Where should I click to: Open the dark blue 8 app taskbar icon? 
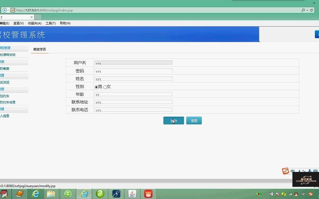tap(116, 194)
